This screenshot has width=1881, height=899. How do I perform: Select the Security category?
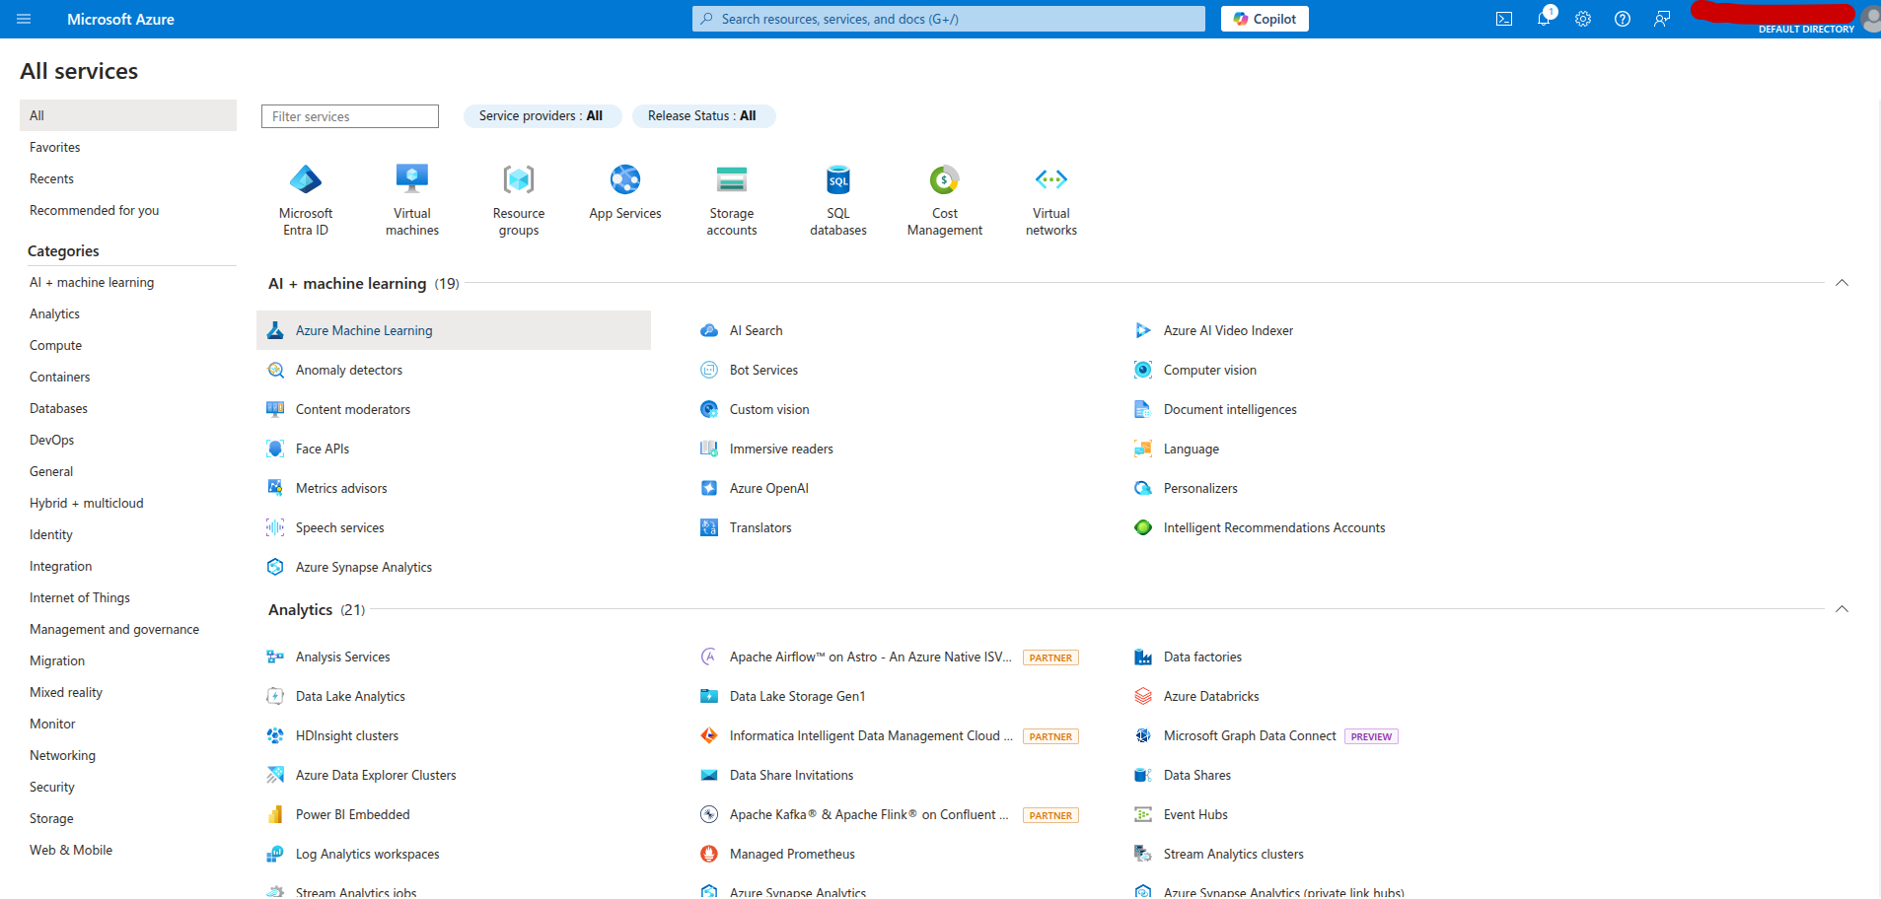(x=52, y=788)
